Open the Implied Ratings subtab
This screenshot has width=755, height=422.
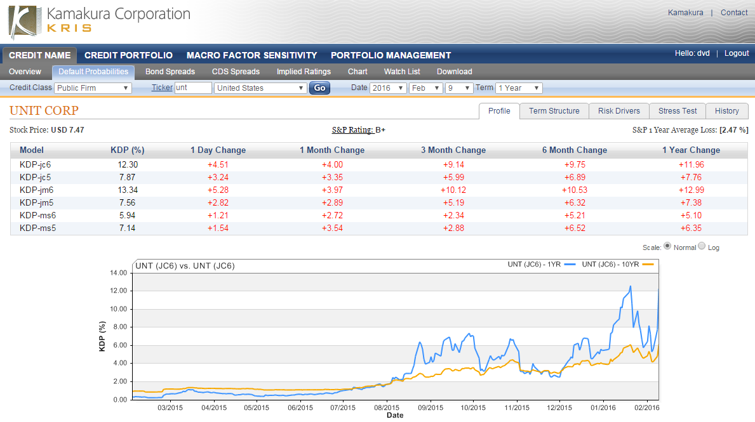tap(304, 72)
